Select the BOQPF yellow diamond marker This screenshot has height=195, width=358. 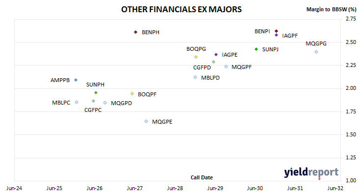tap(132, 94)
